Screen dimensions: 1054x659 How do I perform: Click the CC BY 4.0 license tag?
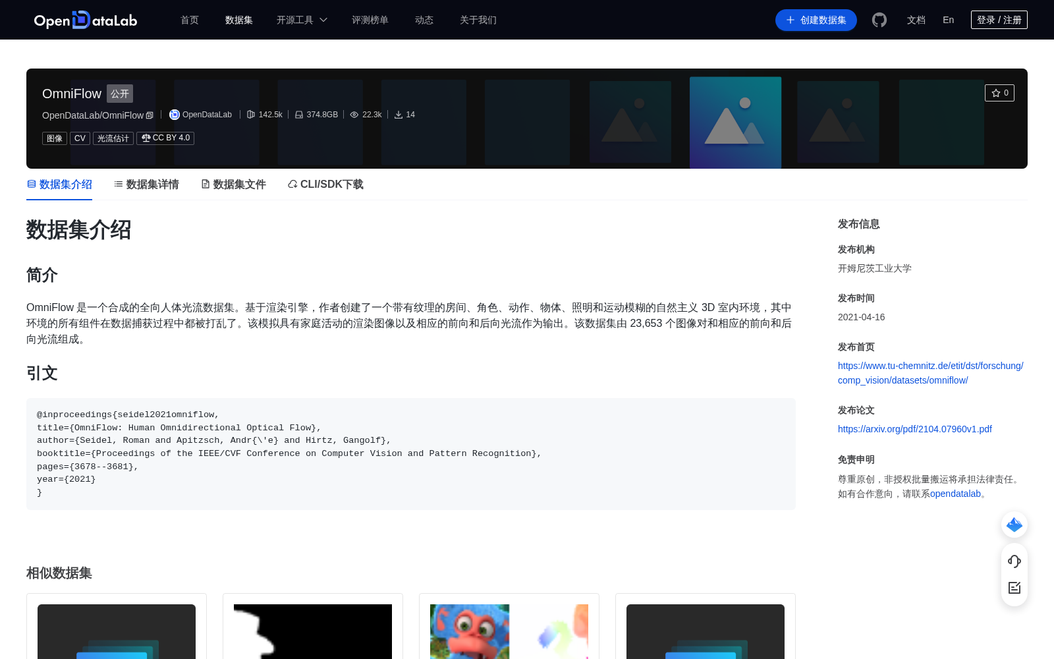pos(165,138)
